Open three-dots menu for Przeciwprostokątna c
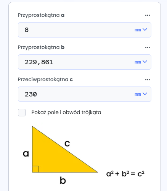 click(148, 80)
